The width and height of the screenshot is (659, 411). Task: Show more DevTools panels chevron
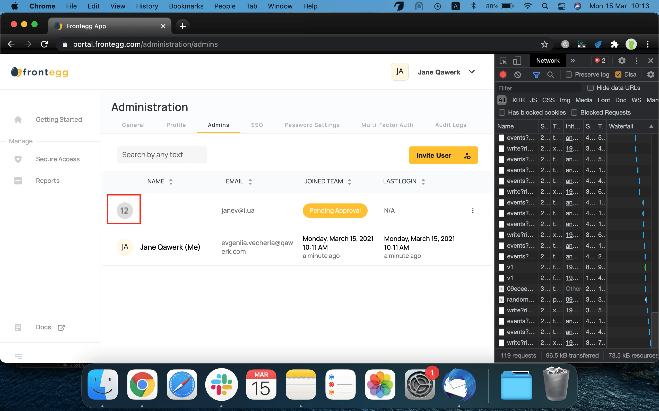tap(573, 61)
